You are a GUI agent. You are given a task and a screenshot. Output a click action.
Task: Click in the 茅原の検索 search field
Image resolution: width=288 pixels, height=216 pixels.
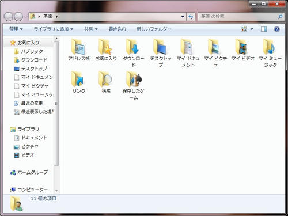(238, 17)
